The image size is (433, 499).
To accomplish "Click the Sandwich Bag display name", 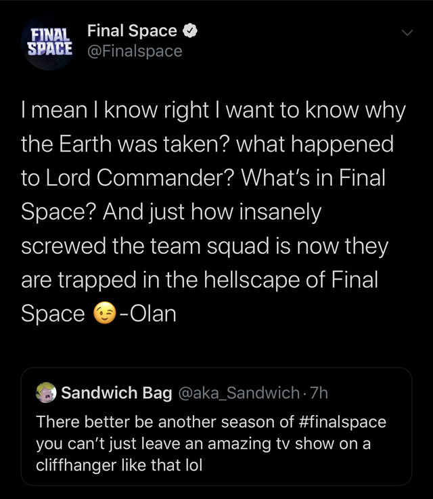I will click(x=116, y=393).
